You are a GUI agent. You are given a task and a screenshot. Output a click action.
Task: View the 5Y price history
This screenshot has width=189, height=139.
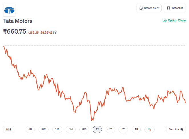tap(123, 129)
